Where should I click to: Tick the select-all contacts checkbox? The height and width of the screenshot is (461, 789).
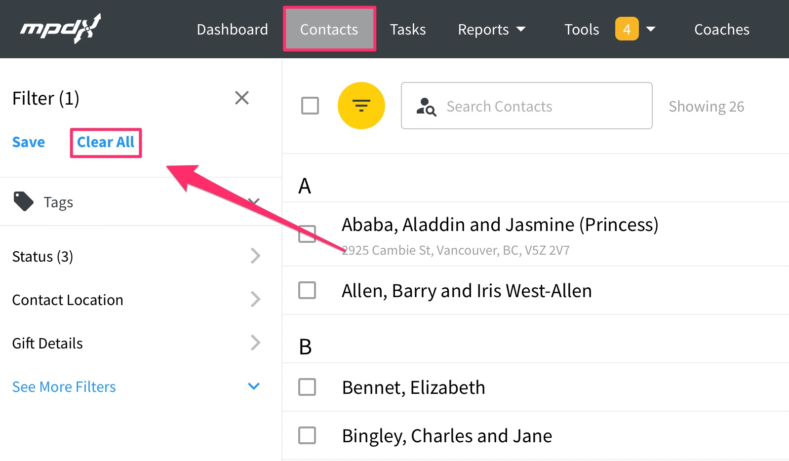[x=310, y=106]
